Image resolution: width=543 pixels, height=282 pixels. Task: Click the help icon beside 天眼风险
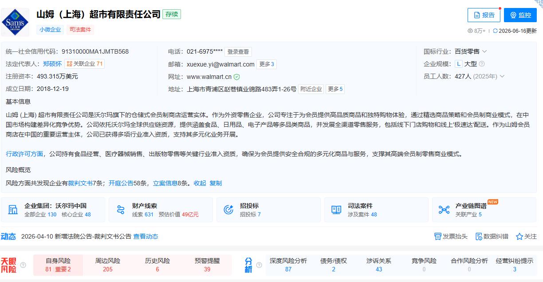coord(23,265)
